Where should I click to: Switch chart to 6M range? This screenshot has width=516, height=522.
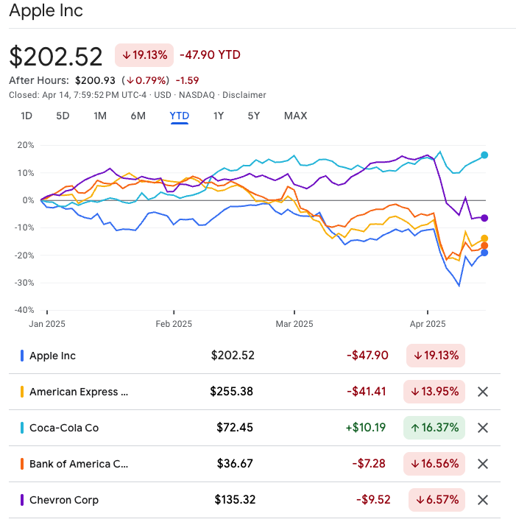tap(138, 116)
